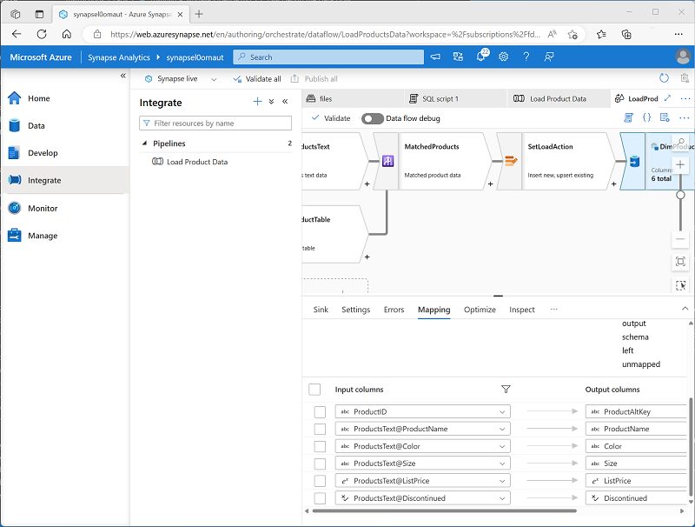Select the SetLoadAction alter row icon

511,161
